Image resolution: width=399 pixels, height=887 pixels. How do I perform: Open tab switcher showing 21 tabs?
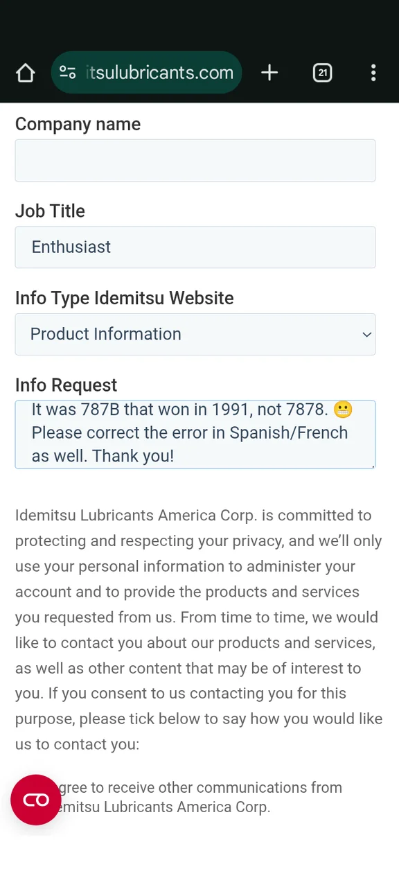322,72
